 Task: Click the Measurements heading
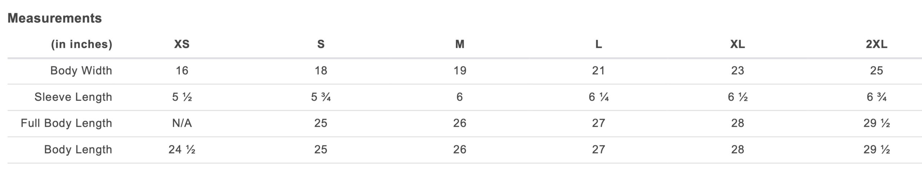click(x=55, y=18)
